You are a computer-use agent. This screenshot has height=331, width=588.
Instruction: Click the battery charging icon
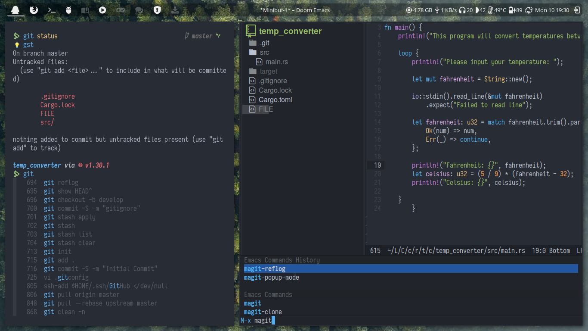pos(512,10)
